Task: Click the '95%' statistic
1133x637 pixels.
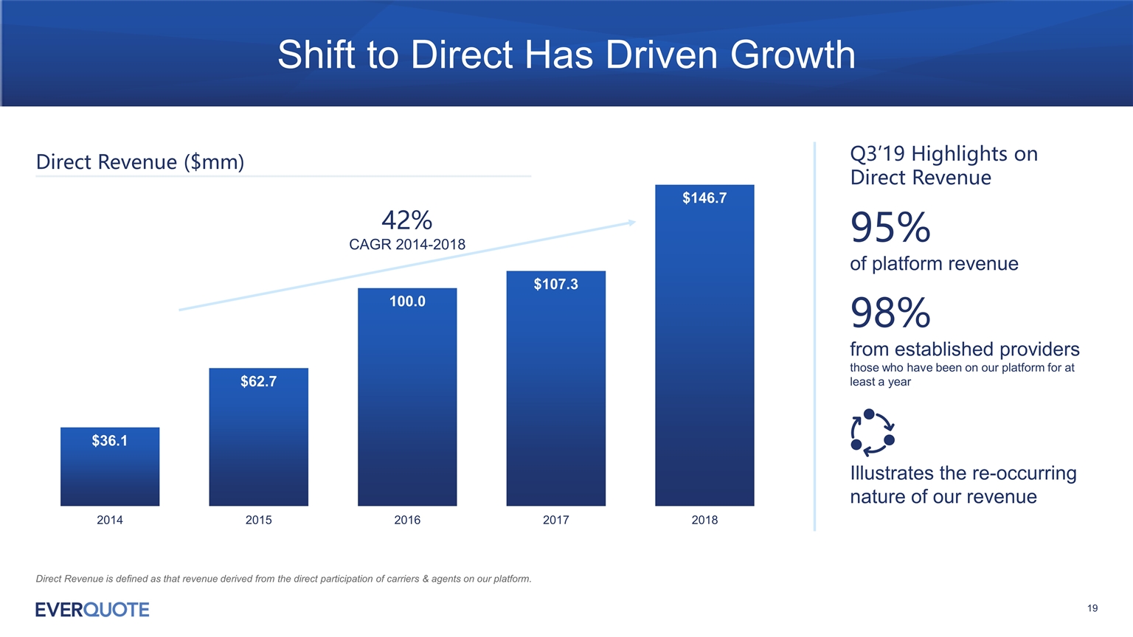Action: click(890, 227)
